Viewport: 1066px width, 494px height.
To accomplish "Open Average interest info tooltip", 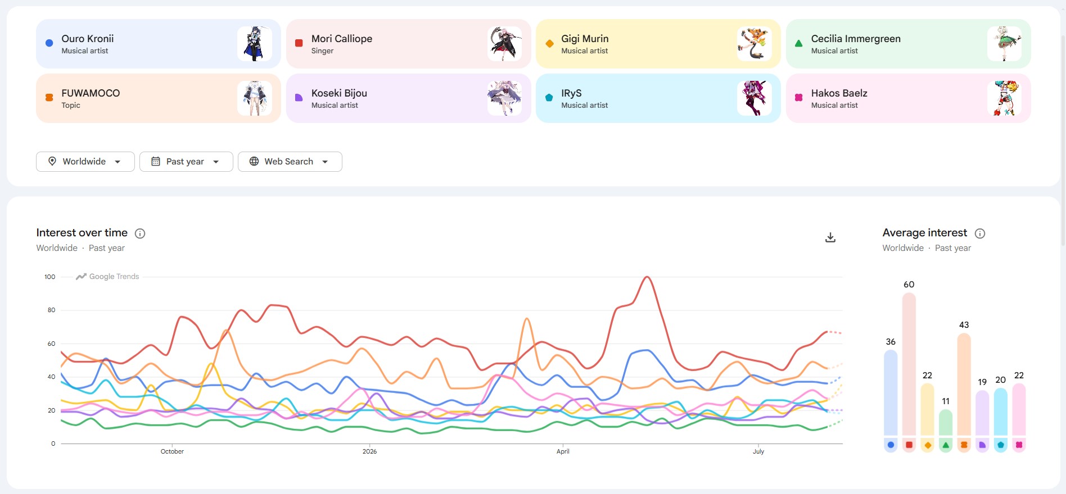I will pyautogui.click(x=980, y=234).
